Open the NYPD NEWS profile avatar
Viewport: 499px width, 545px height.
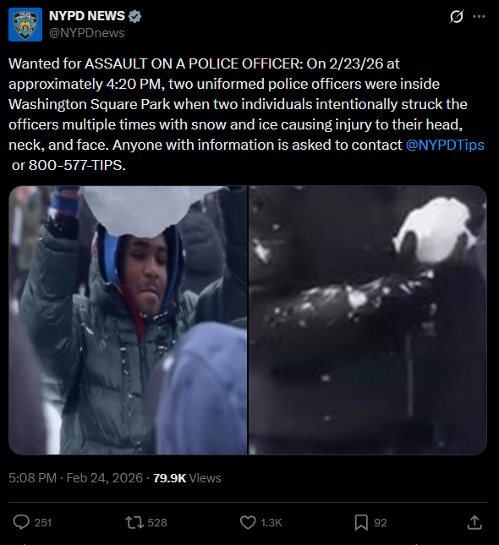25,25
